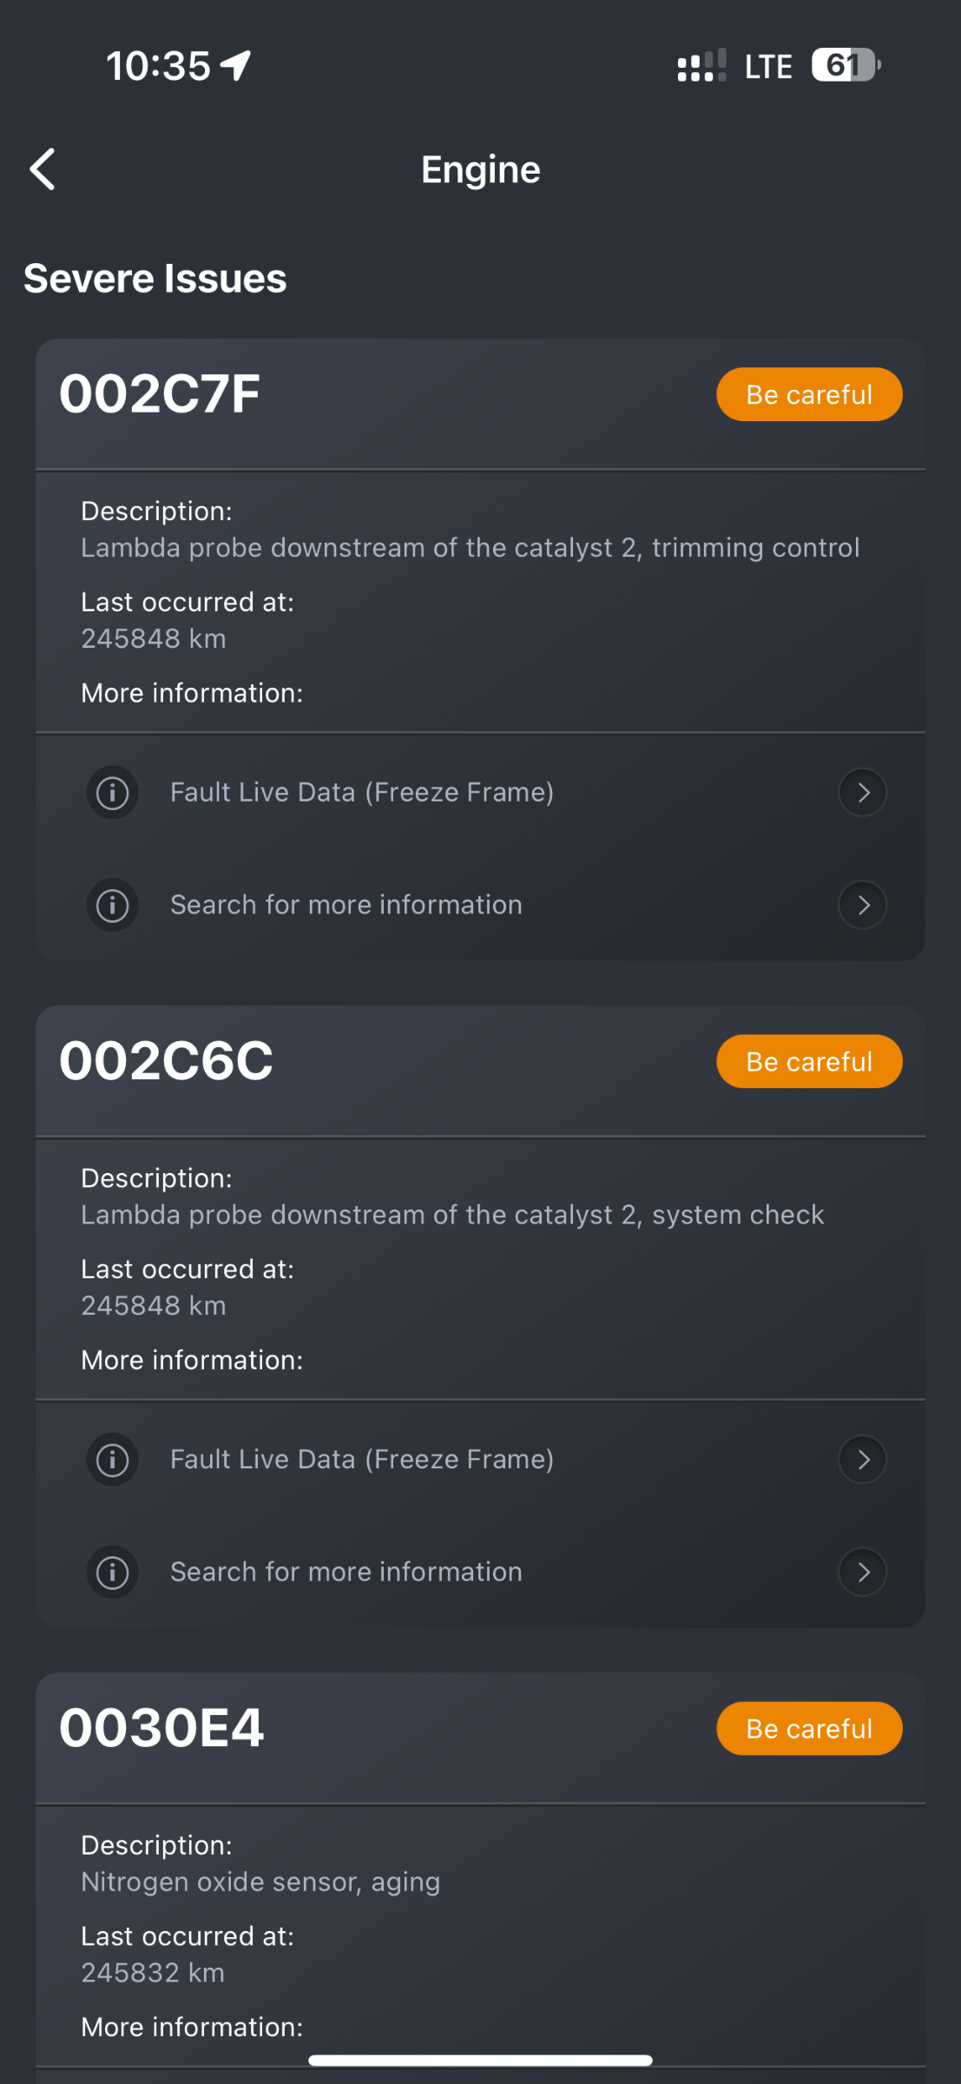
Task: Go back using the top-left arrow
Action: pyautogui.click(x=43, y=168)
